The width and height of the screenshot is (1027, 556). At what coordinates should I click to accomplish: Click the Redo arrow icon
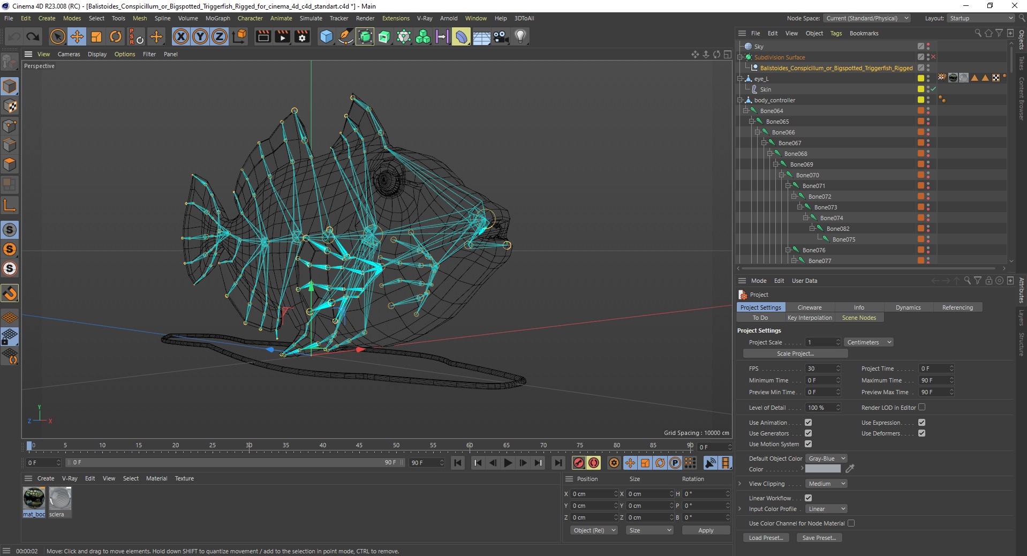coord(33,36)
